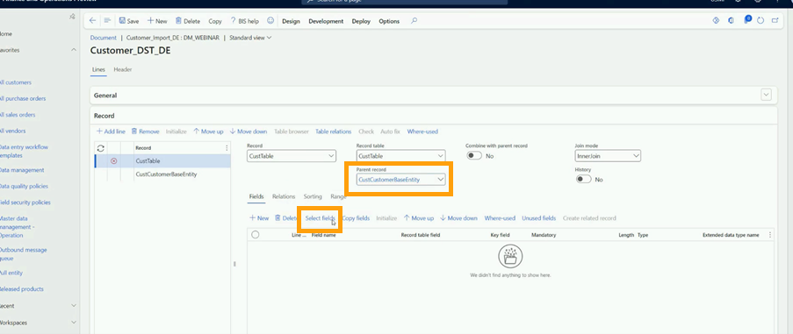The width and height of the screenshot is (793, 334).
Task: Expand the General section chevron
Action: tap(766, 95)
